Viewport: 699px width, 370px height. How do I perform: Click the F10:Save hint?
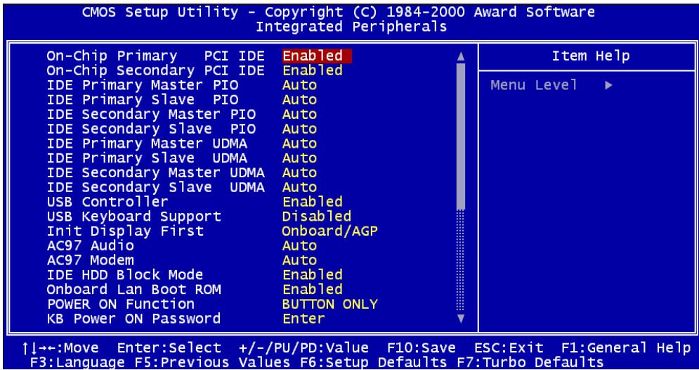[422, 347]
